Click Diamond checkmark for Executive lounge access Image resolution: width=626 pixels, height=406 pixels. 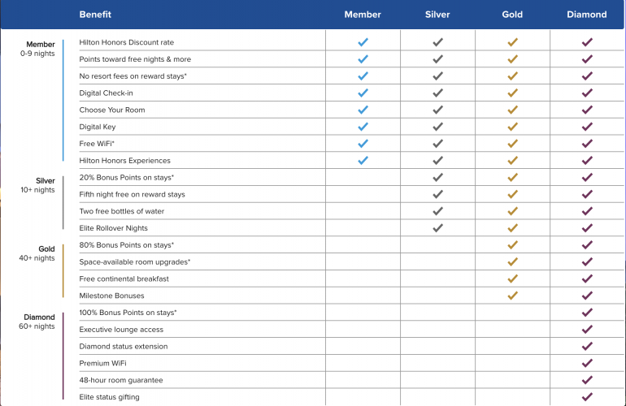(587, 330)
